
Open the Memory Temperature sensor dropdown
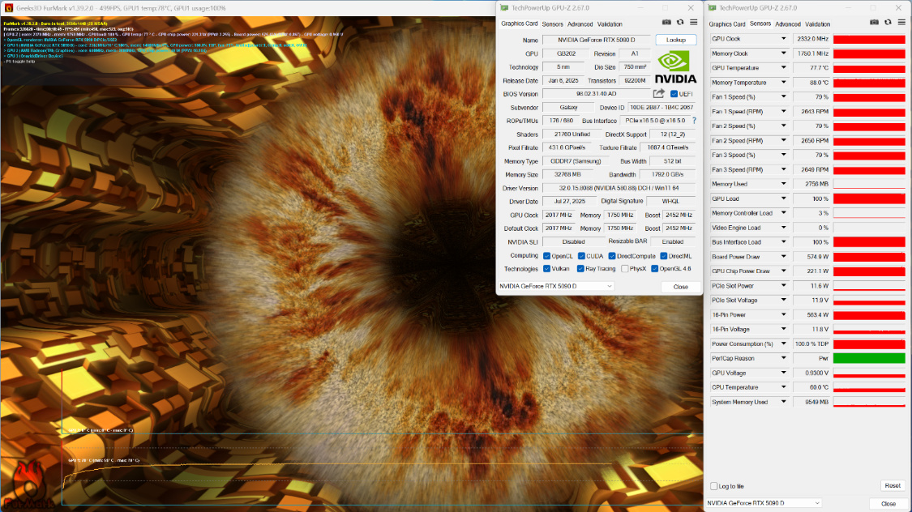coord(783,83)
